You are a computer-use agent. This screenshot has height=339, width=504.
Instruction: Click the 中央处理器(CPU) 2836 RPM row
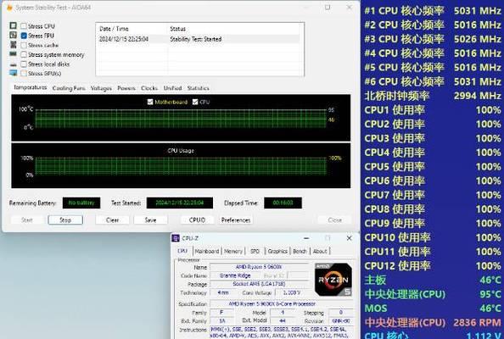tap(433, 322)
